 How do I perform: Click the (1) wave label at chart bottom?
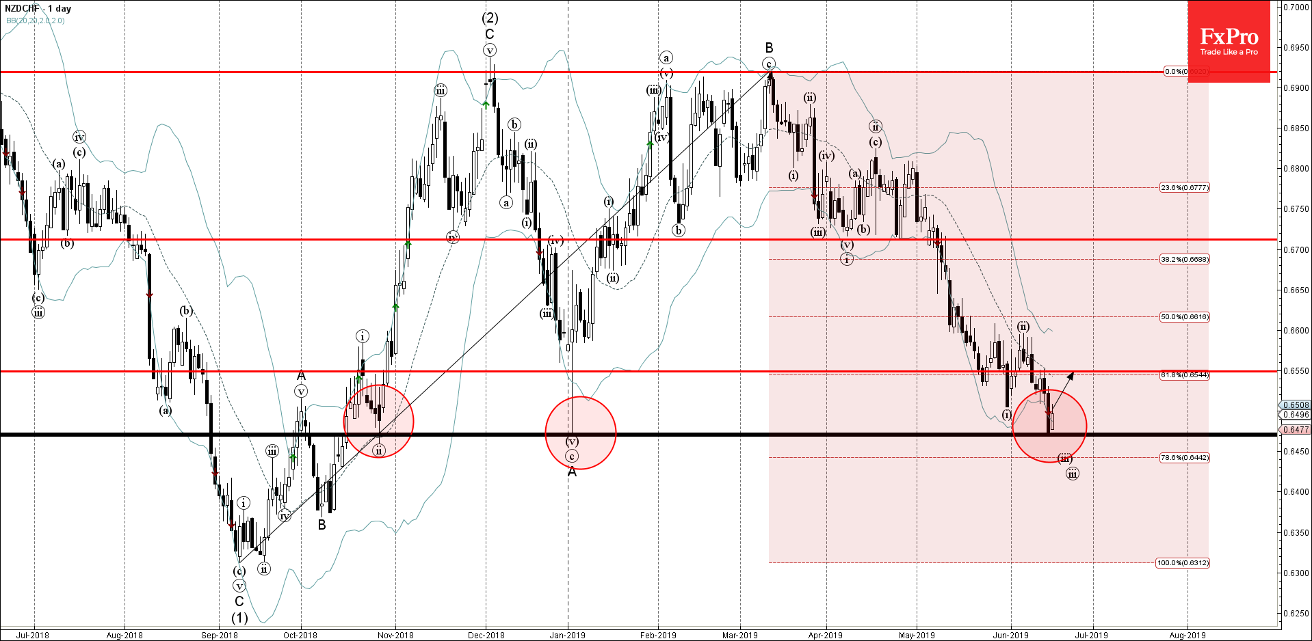(x=239, y=618)
